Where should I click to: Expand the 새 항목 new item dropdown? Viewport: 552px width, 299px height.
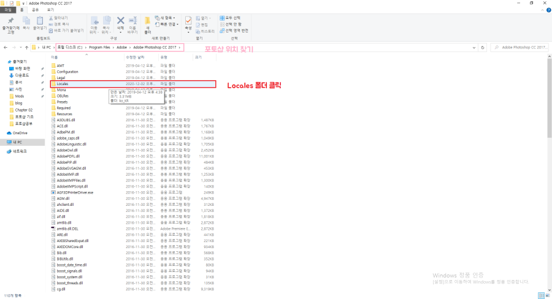[x=165, y=18]
